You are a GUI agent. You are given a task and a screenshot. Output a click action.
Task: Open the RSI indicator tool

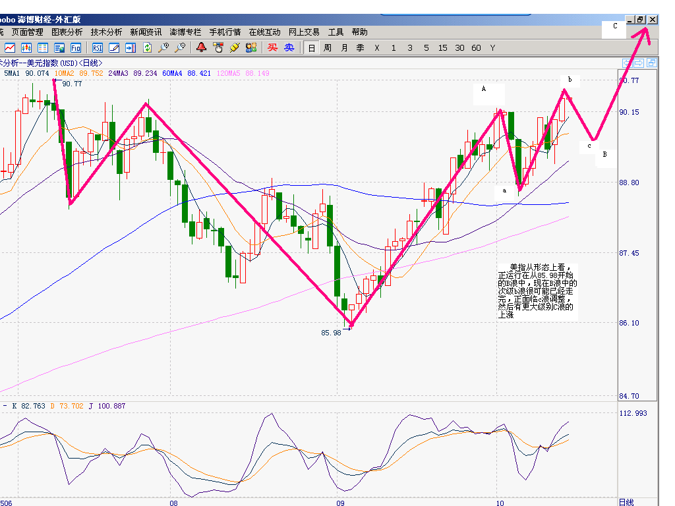[98, 47]
